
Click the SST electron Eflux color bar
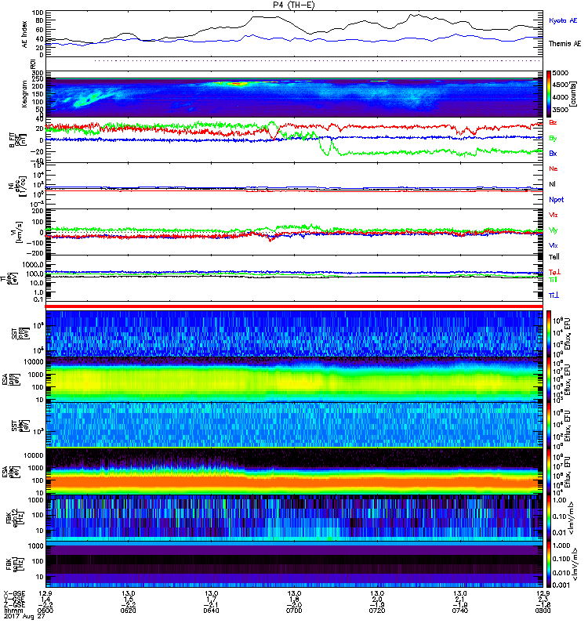[549, 426]
